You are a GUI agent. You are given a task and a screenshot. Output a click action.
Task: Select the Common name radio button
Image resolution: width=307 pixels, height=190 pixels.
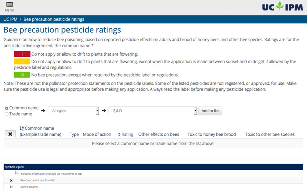tap(7, 108)
